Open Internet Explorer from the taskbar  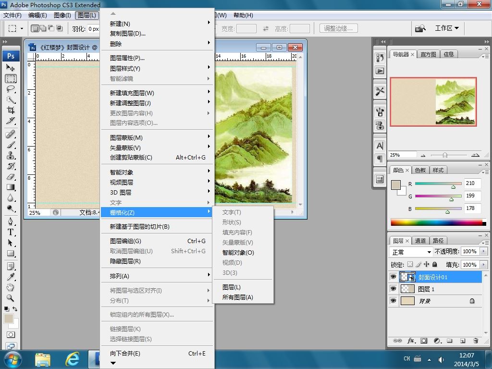coord(72,359)
